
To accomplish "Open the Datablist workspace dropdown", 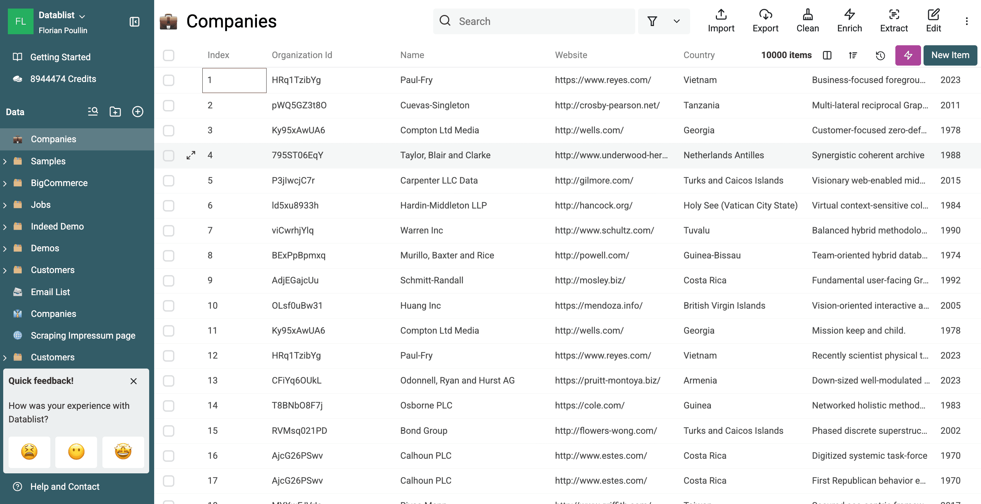I will click(x=61, y=15).
